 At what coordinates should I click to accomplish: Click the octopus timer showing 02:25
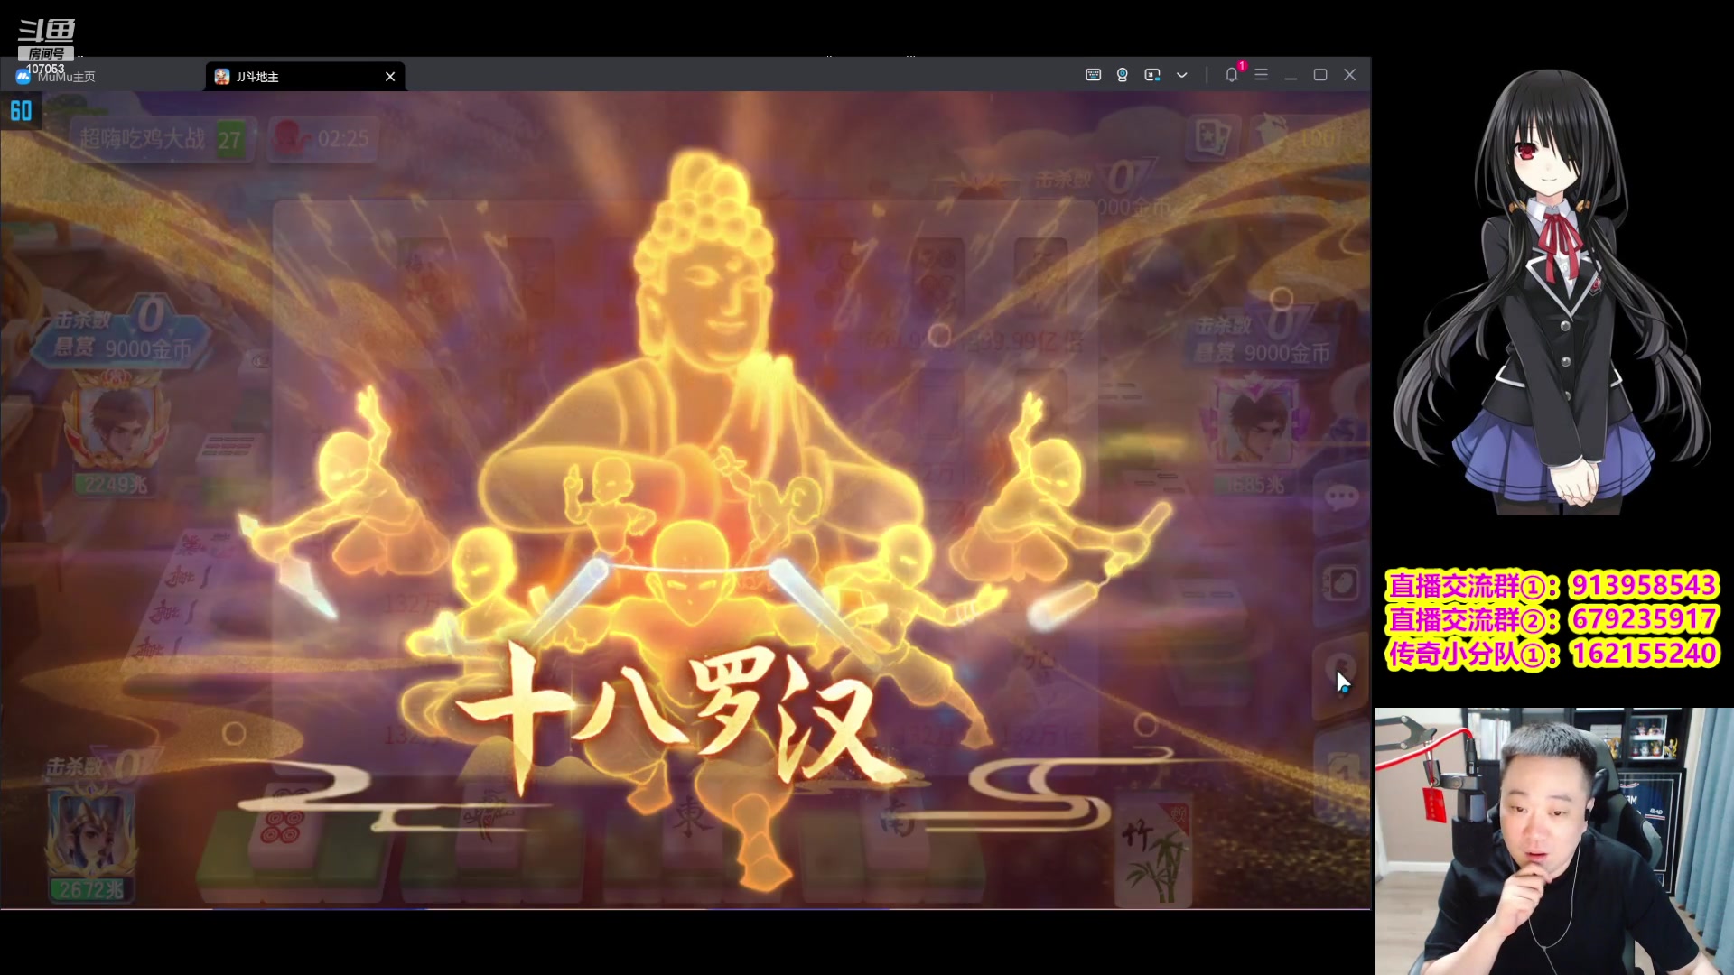pyautogui.click(x=322, y=138)
